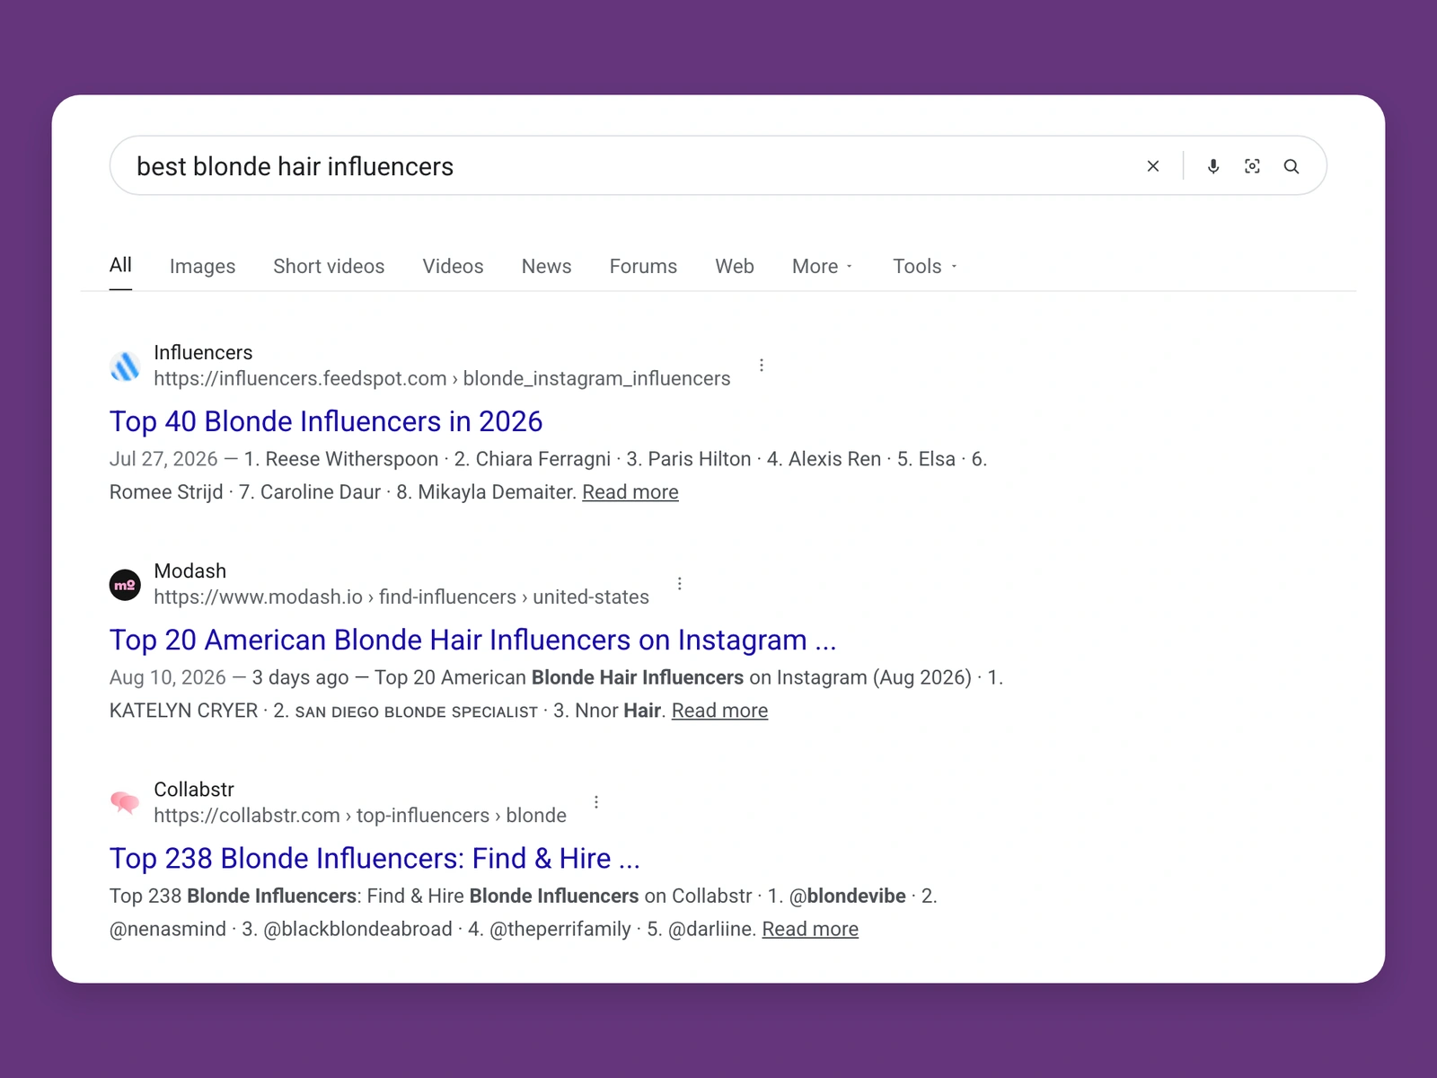The image size is (1437, 1078).
Task: Click '@blondevibe' in the Collabstr snippet
Action: pyautogui.click(x=847, y=896)
